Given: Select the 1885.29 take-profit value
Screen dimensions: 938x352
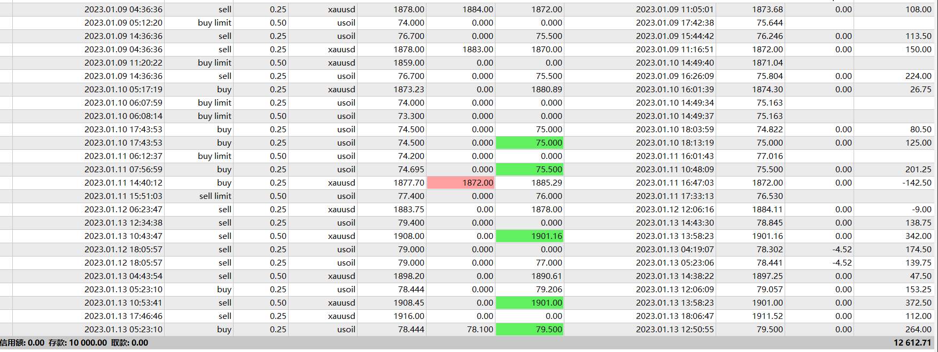Looking at the screenshot, I should coord(547,183).
